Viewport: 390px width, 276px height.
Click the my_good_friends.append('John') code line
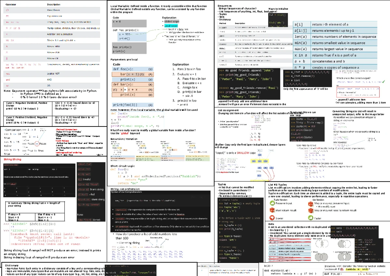point(246,70)
